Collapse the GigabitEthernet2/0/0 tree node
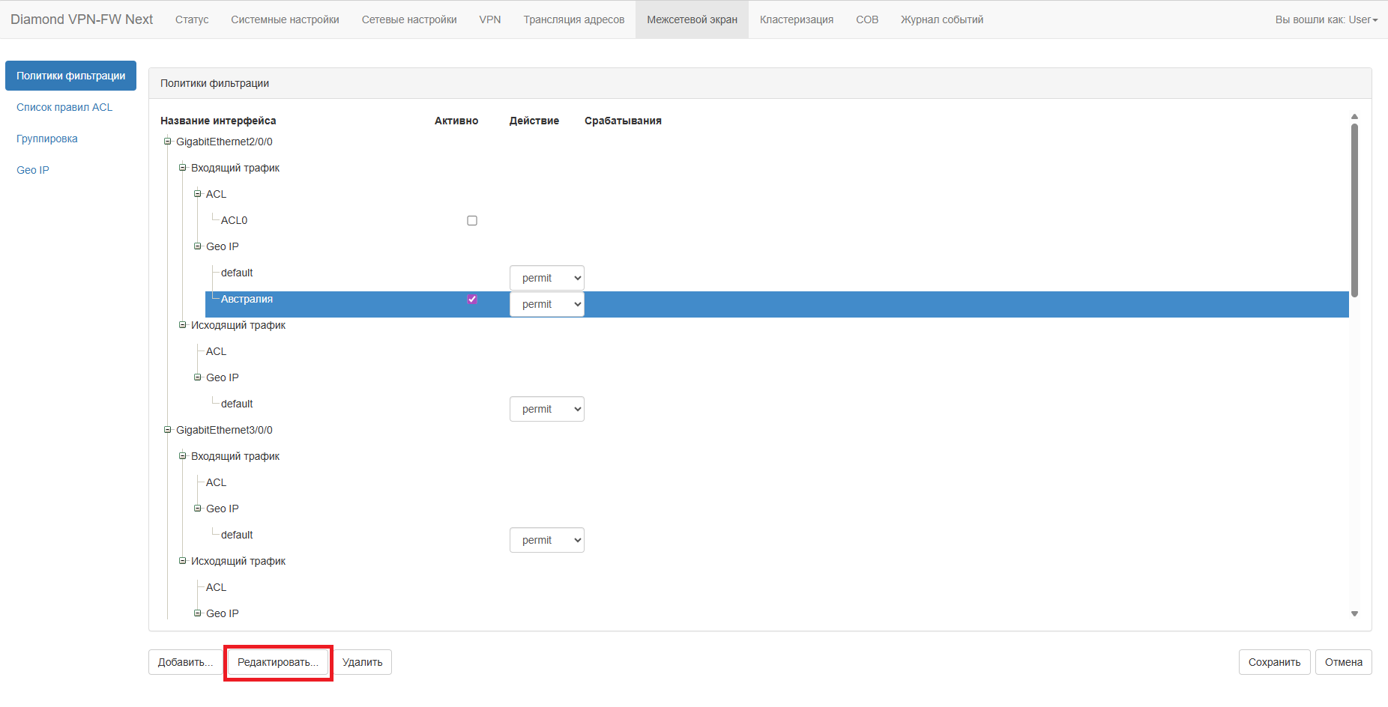Screen dimensions: 1388x707 [x=168, y=142]
